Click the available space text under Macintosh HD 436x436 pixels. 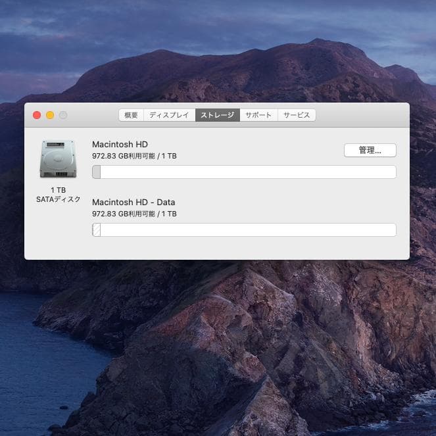(x=134, y=156)
